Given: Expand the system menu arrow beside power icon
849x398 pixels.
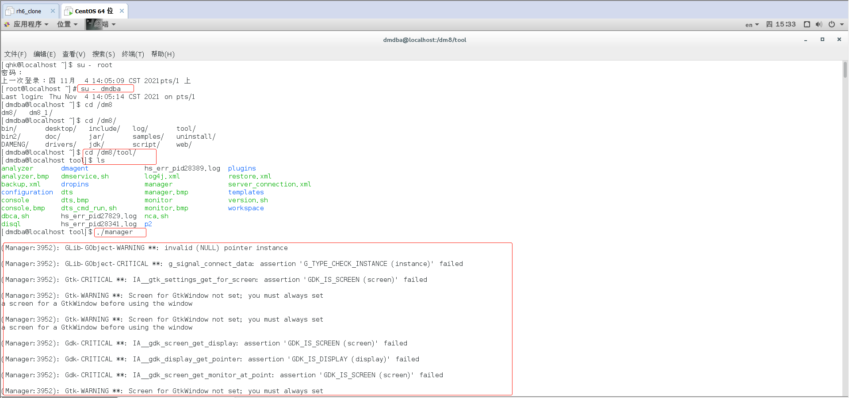Looking at the screenshot, I should pyautogui.click(x=842, y=25).
